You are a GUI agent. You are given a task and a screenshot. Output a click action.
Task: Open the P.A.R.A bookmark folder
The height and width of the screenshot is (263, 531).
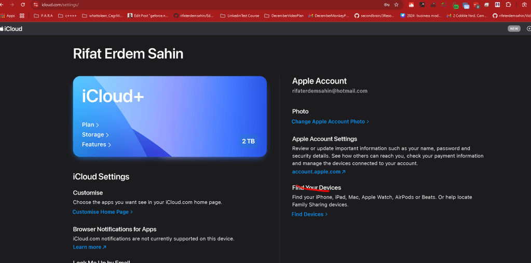pyautogui.click(x=44, y=16)
